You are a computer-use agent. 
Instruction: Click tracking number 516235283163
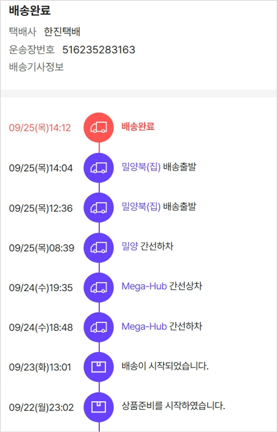coord(99,50)
